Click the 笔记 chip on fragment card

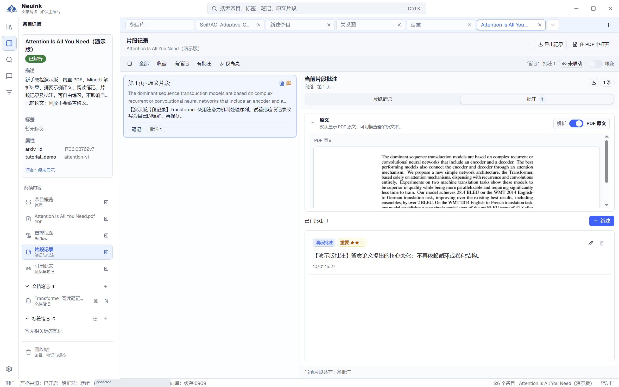[x=136, y=129]
